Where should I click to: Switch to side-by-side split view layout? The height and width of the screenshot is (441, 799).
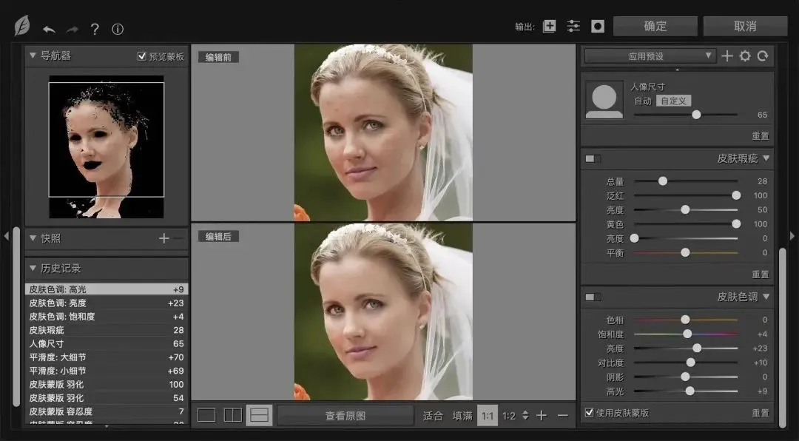tap(233, 416)
